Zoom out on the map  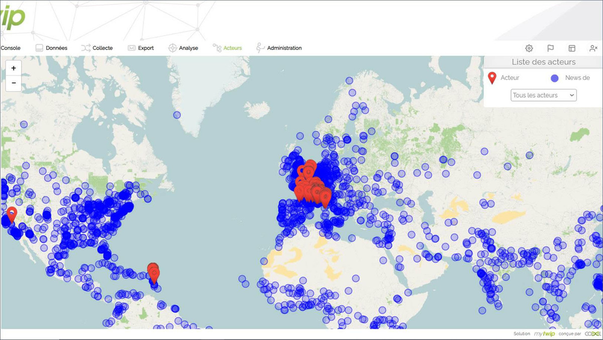point(14,83)
